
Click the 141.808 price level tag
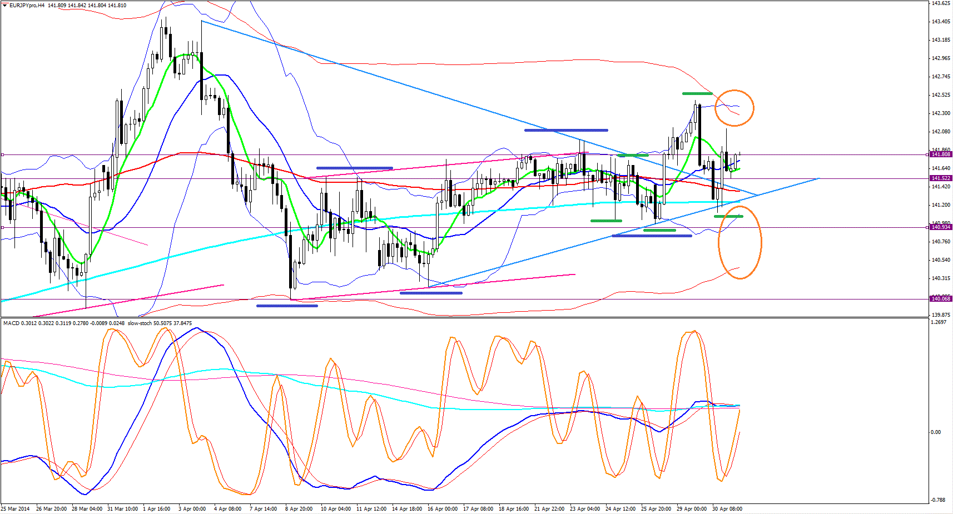click(941, 154)
